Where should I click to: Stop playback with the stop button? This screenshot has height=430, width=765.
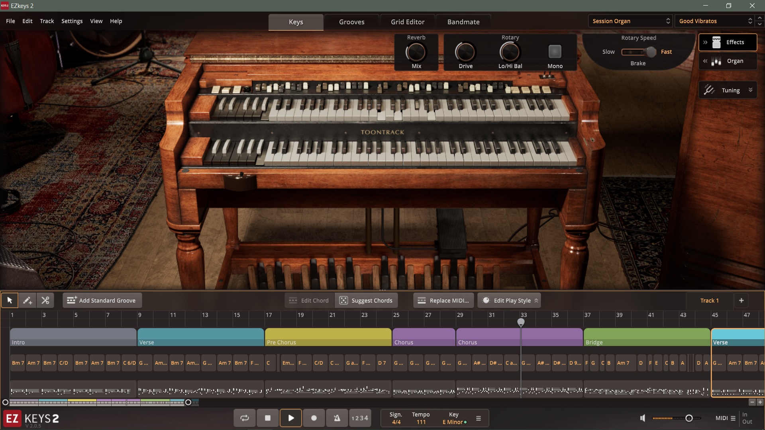(268, 418)
